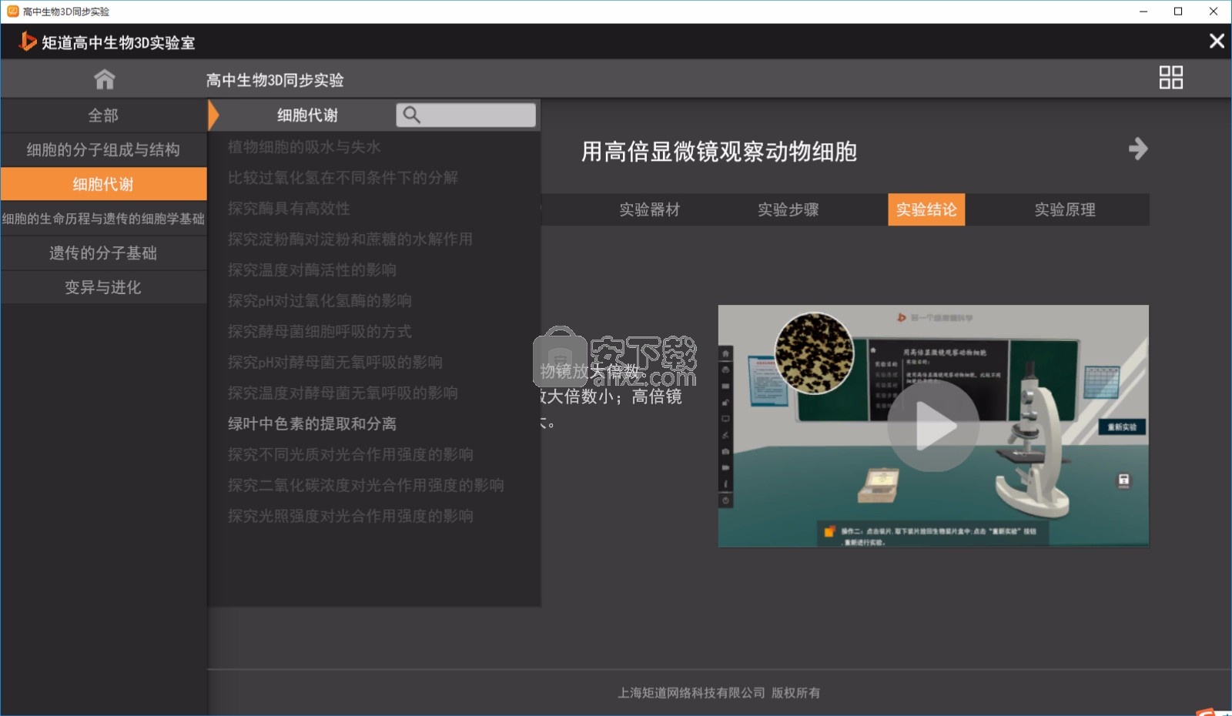Open 探究淀粉酶对淀粉和蔗糖的水解作用
The width and height of the screenshot is (1232, 716).
point(350,239)
